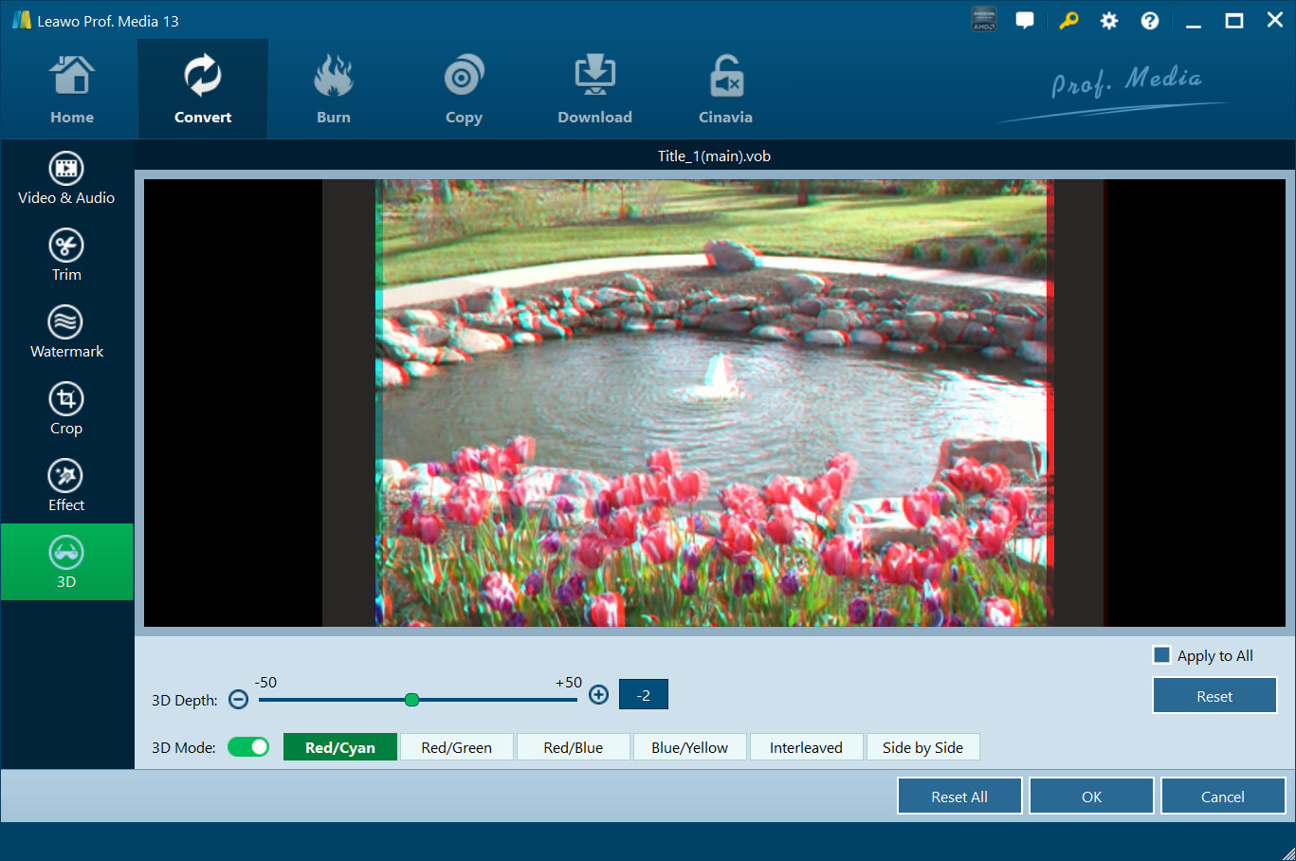Open Video & Audio settings

click(x=66, y=179)
